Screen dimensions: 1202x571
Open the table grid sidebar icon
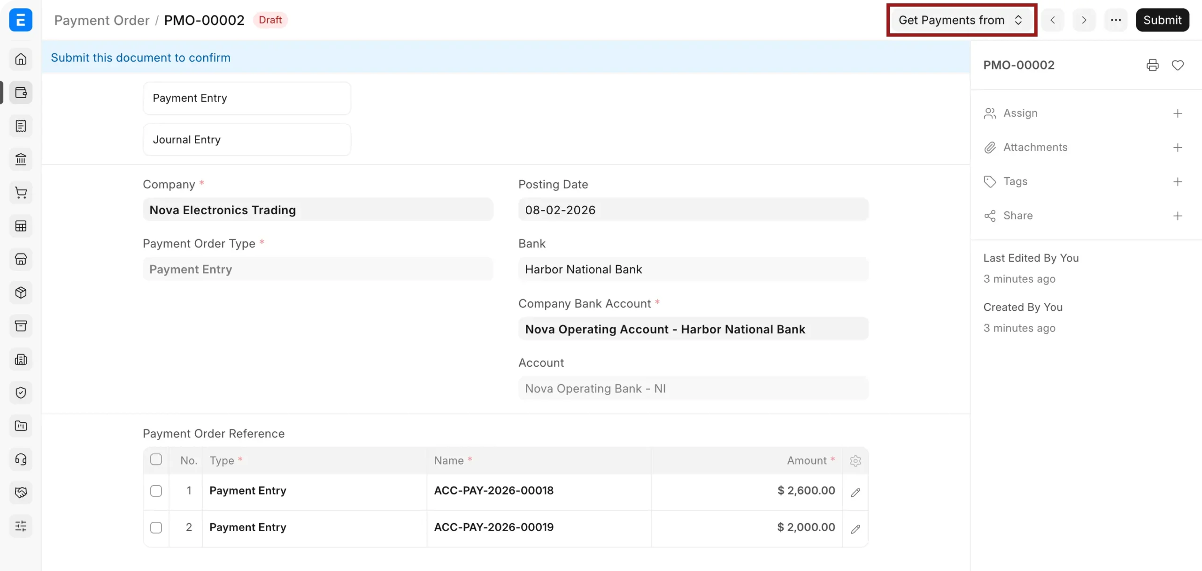click(21, 226)
